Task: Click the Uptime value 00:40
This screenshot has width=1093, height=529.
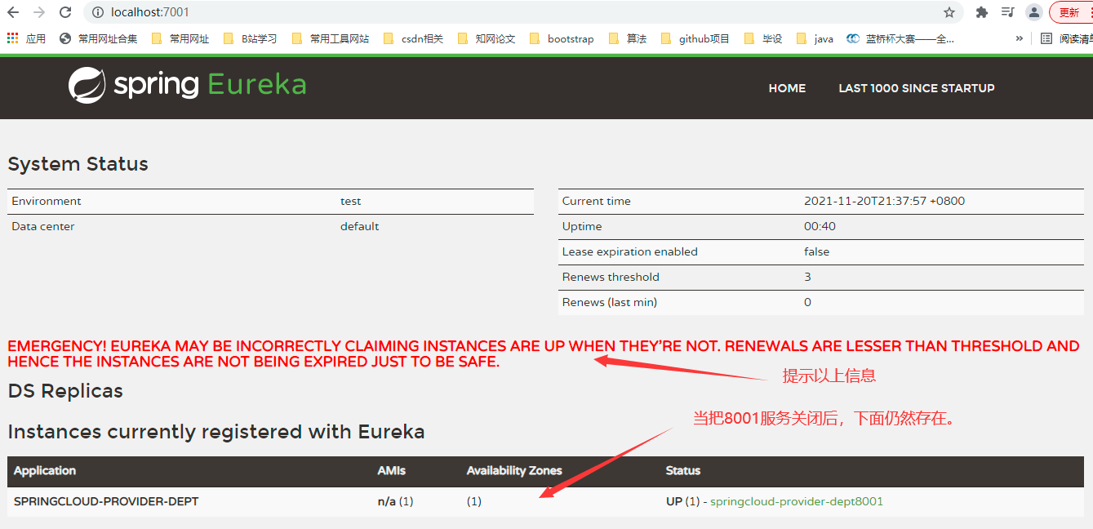Action: pyautogui.click(x=820, y=226)
